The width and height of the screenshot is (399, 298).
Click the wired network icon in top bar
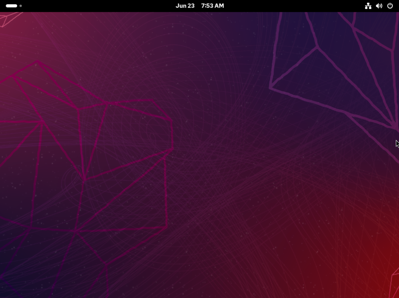(368, 6)
